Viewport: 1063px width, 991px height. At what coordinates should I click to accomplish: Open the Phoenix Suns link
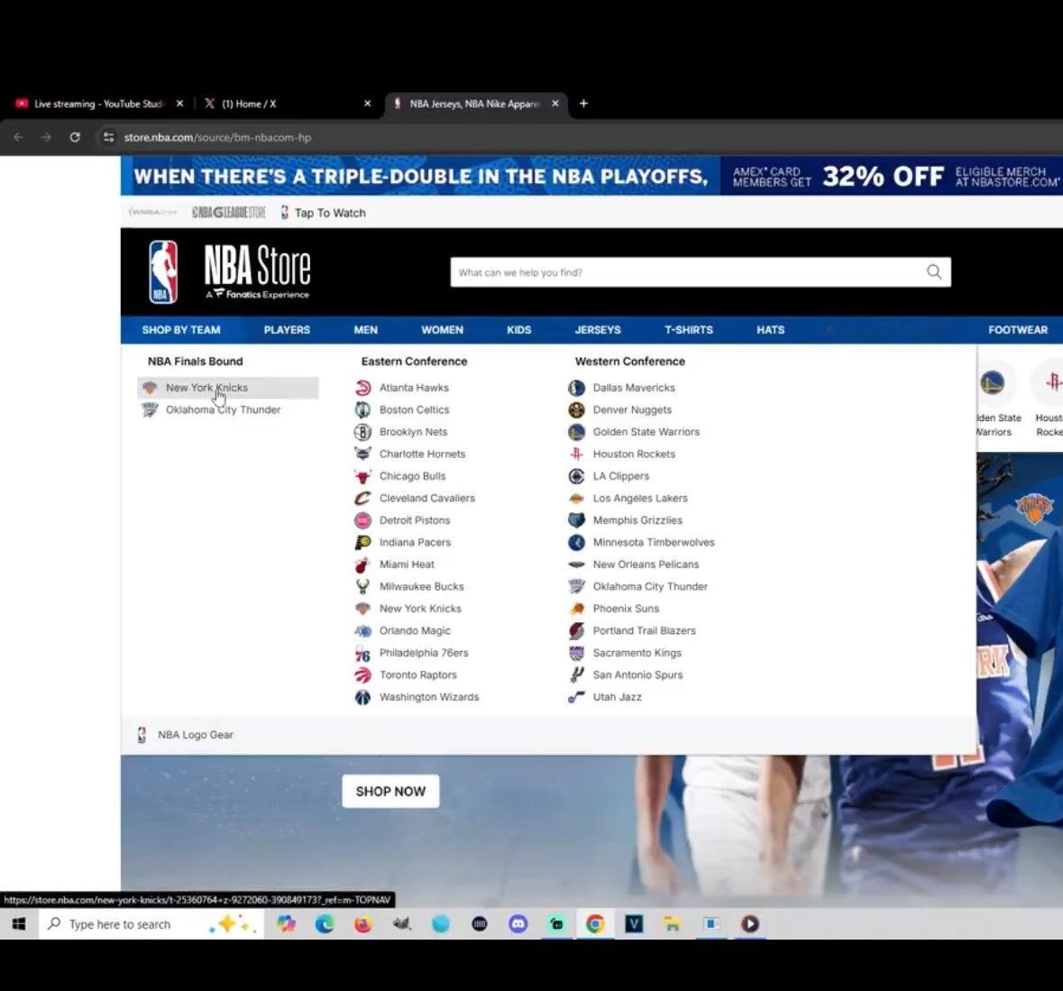(626, 609)
